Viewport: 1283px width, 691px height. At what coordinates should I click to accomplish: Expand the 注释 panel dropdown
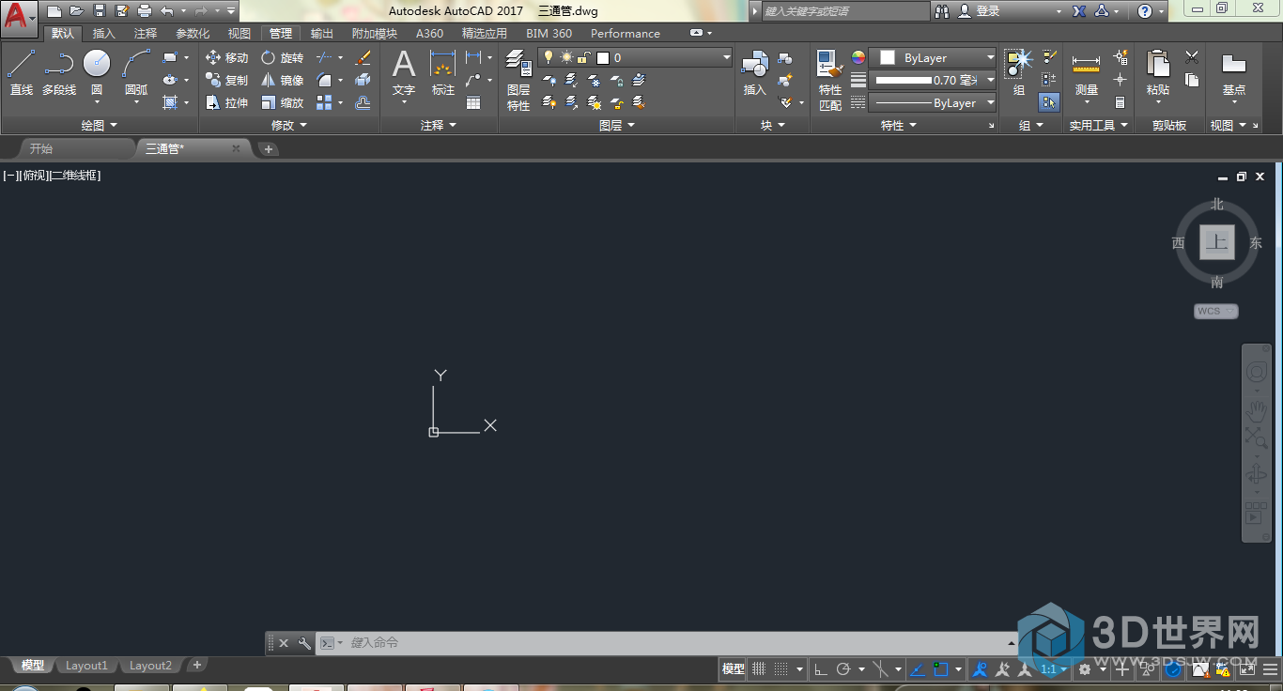[439, 125]
